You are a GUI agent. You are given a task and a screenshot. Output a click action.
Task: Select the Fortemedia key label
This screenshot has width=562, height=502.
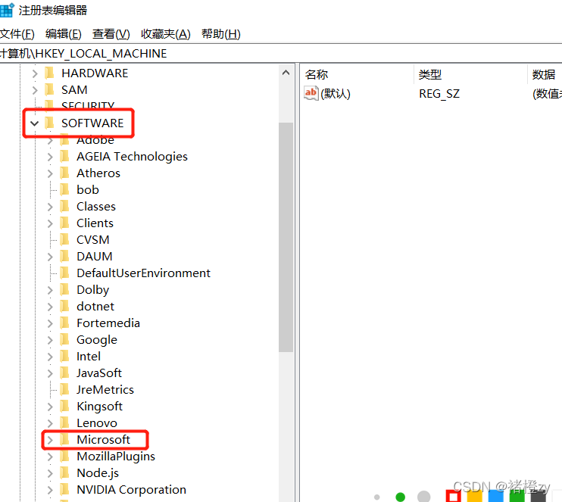(x=108, y=323)
